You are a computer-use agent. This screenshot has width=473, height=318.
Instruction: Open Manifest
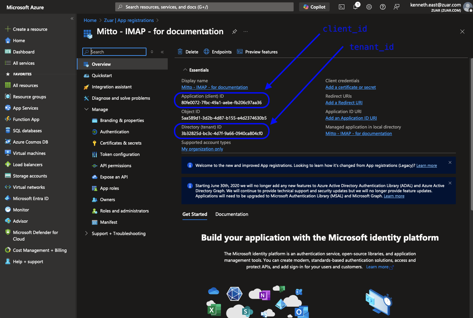coord(108,222)
